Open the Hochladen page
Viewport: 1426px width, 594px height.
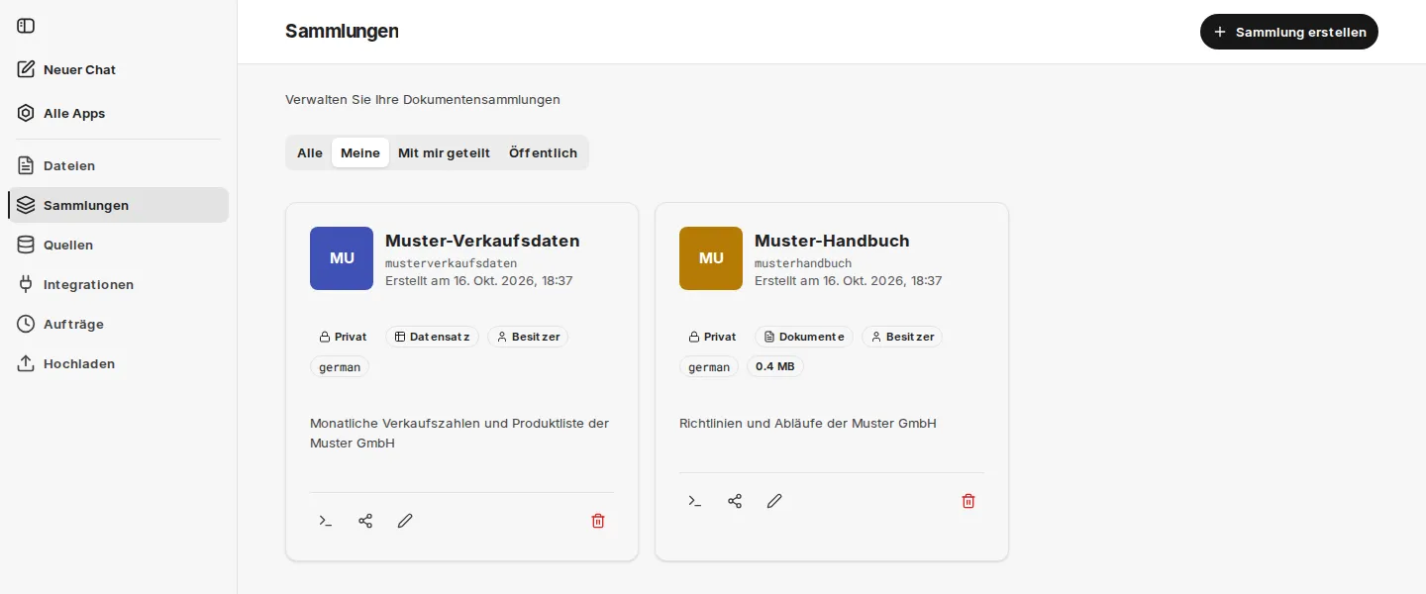point(118,363)
